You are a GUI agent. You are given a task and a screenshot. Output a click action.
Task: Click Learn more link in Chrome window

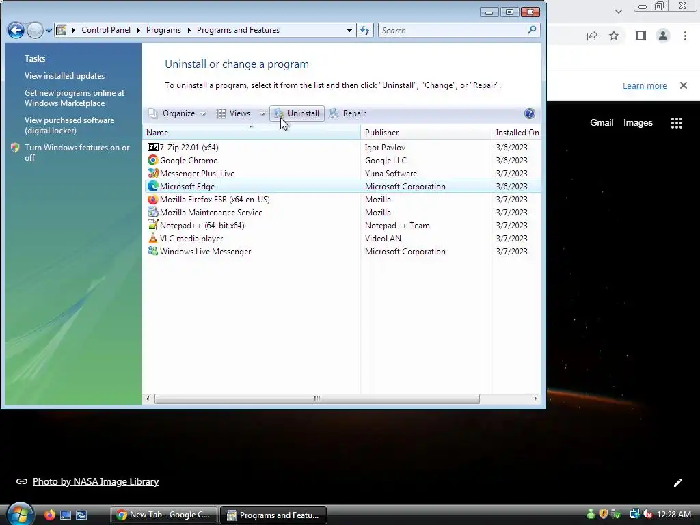[x=645, y=85]
